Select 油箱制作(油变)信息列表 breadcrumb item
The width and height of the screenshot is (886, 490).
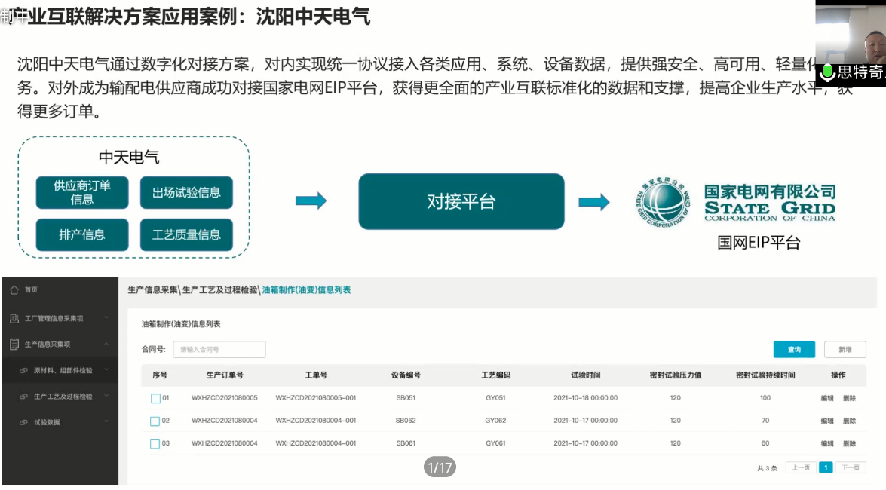306,290
